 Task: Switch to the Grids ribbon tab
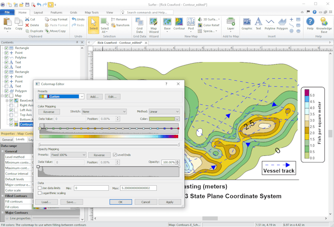pos(74,13)
